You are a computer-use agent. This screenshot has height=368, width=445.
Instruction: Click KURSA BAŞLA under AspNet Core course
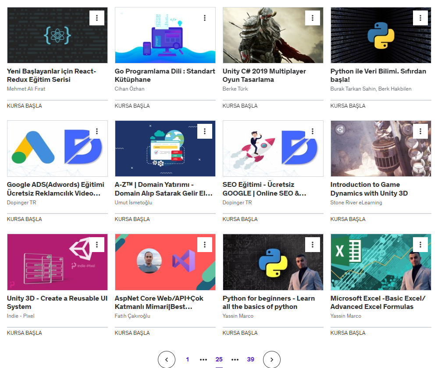click(x=132, y=333)
